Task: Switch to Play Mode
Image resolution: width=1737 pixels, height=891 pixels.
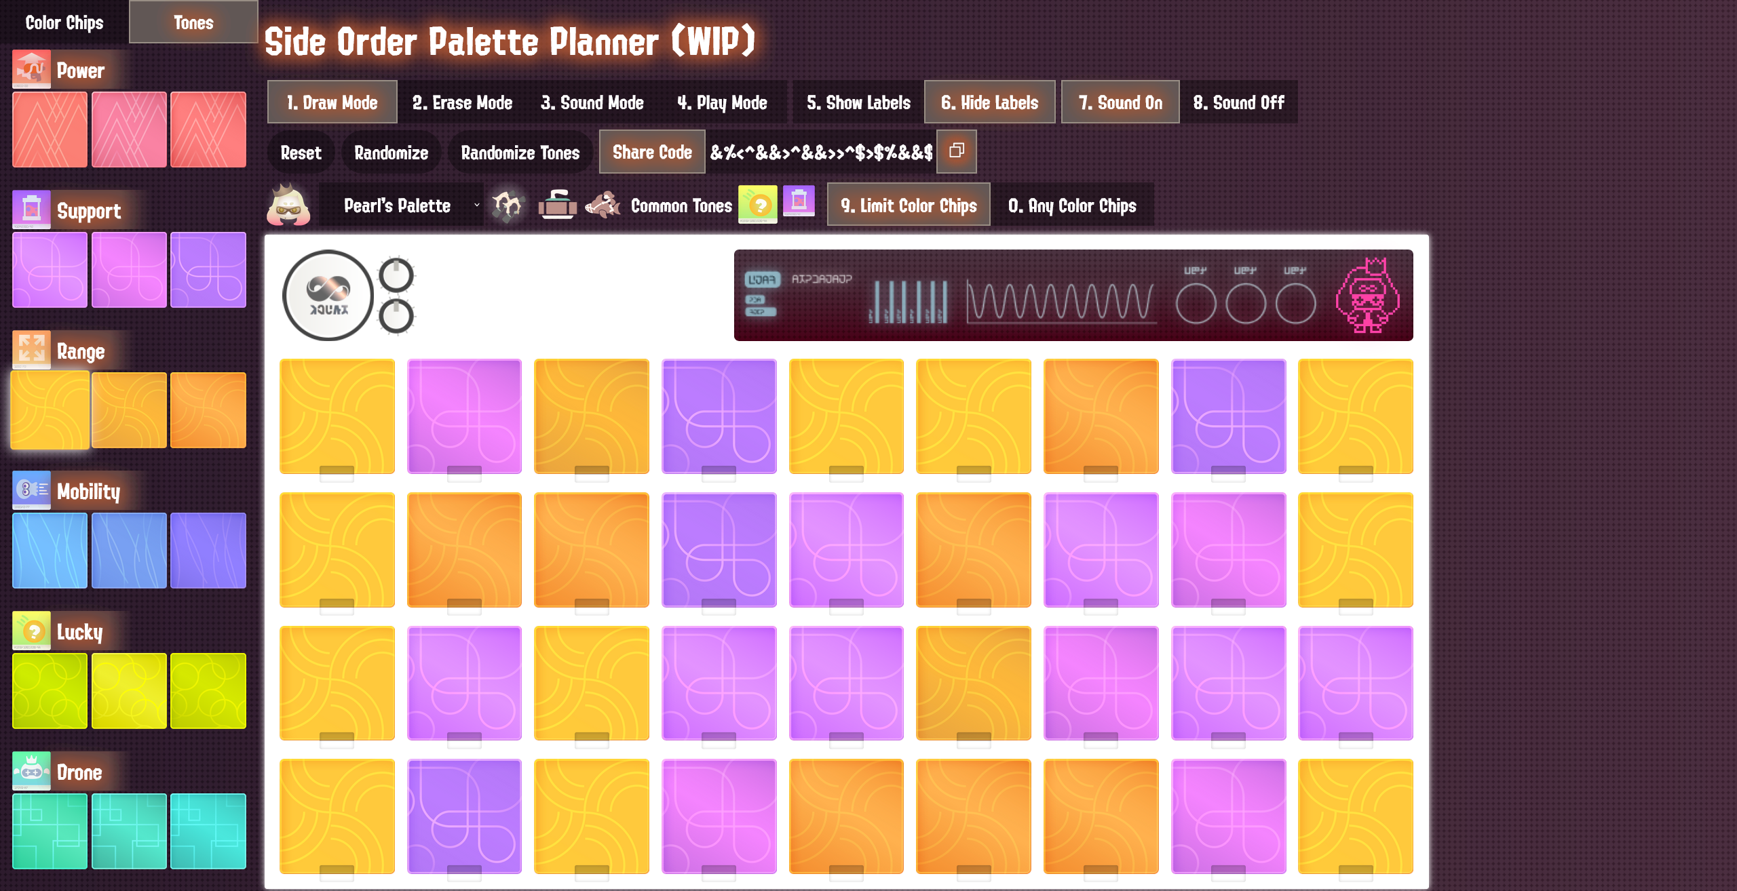Action: coord(722,102)
